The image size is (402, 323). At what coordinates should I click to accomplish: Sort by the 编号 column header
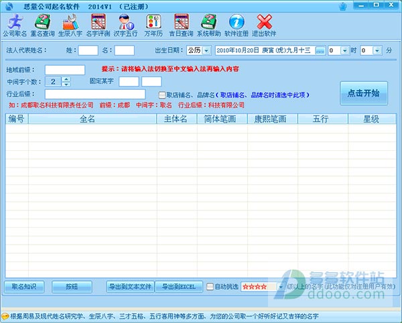17,119
